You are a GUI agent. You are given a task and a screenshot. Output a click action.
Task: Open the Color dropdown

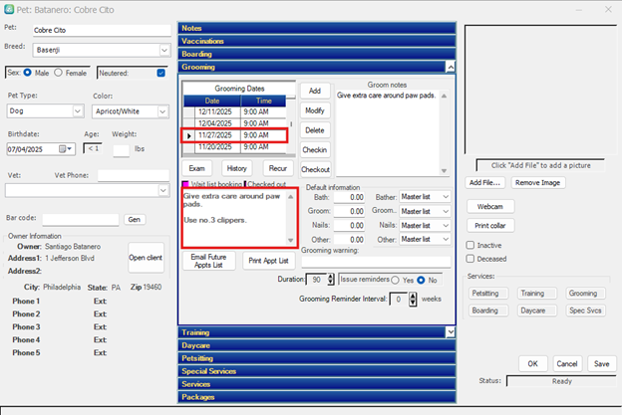coord(162,111)
